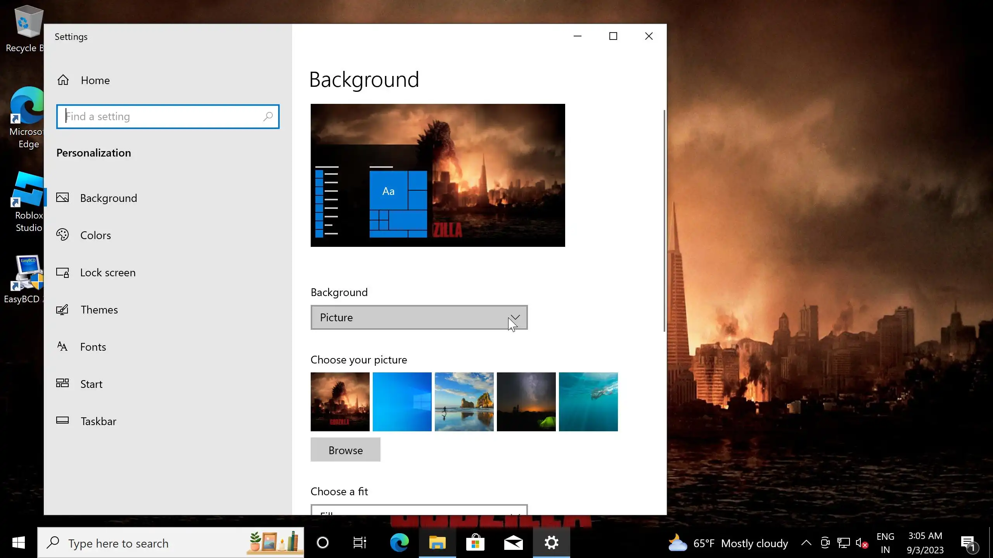The image size is (993, 558).
Task: Show hidden system tray icons
Action: pyautogui.click(x=806, y=543)
